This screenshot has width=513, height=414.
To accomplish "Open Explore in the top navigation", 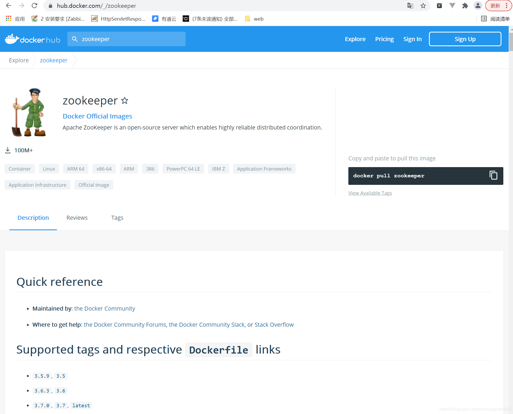I will [x=355, y=39].
